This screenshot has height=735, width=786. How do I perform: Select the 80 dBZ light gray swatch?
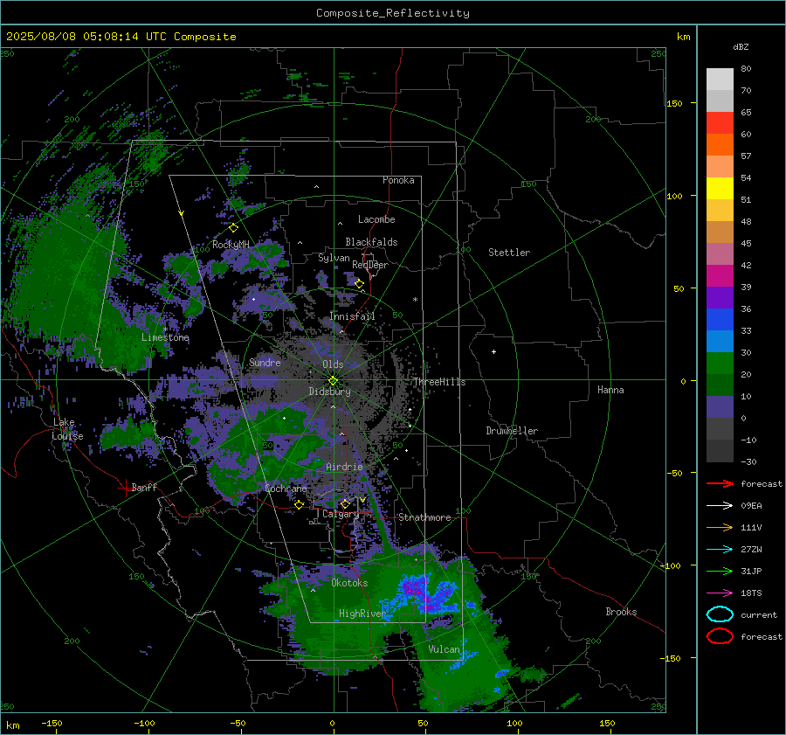click(720, 79)
